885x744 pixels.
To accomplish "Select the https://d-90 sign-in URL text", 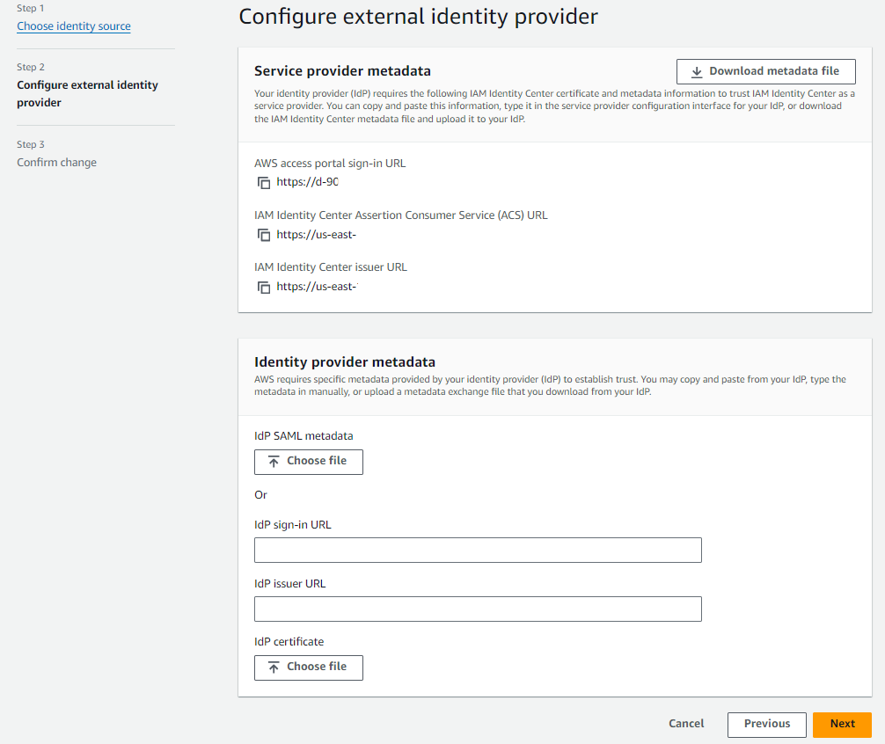I will 307,182.
